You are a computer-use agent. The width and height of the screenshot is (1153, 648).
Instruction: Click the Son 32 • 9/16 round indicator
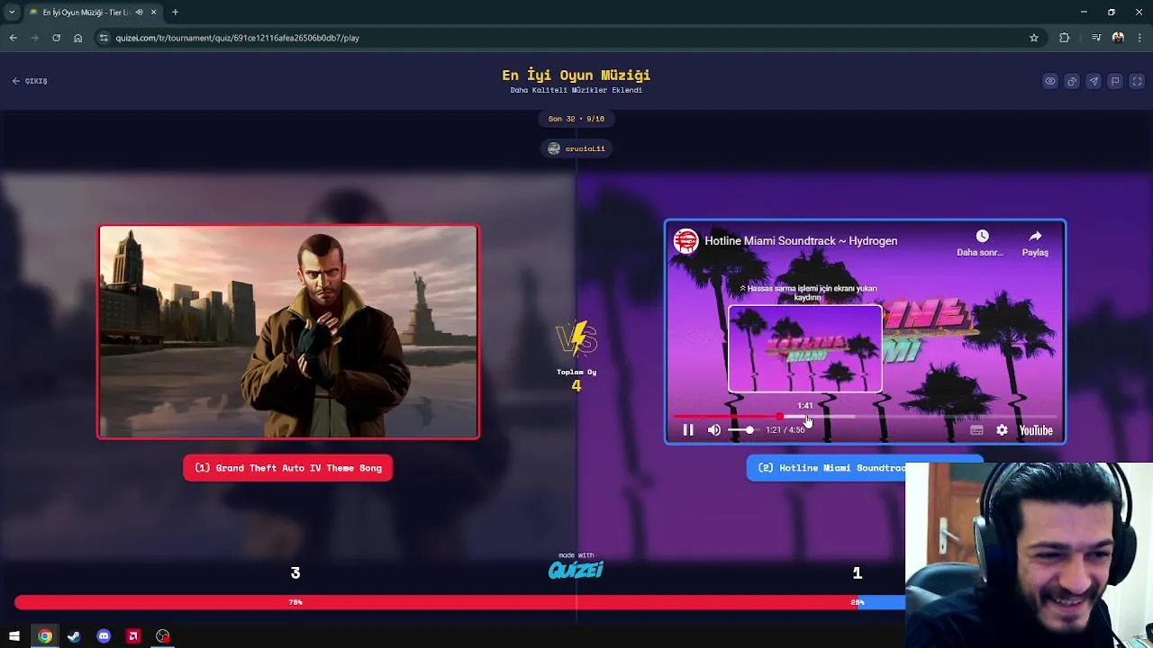point(576,119)
